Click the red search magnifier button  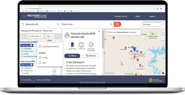tap(117, 24)
